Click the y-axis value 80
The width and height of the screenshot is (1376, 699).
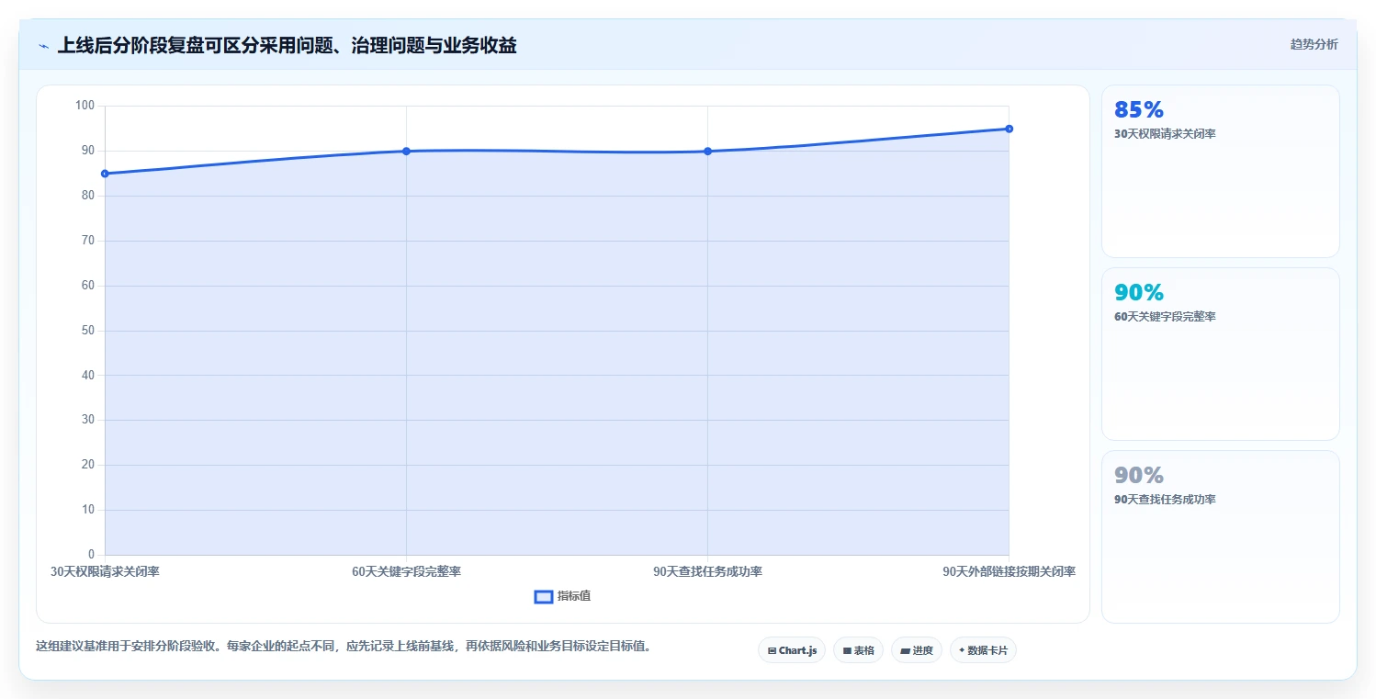[88, 196]
